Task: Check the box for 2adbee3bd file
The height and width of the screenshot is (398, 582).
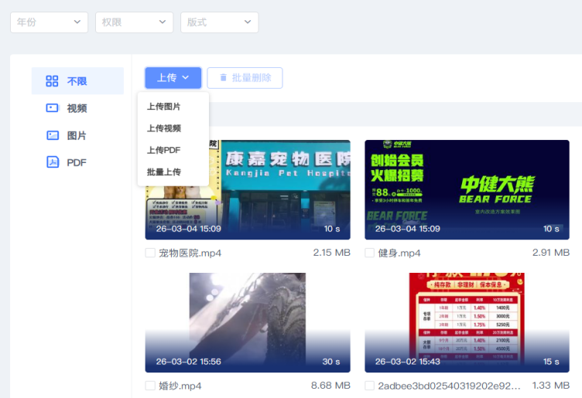Action: [370, 386]
